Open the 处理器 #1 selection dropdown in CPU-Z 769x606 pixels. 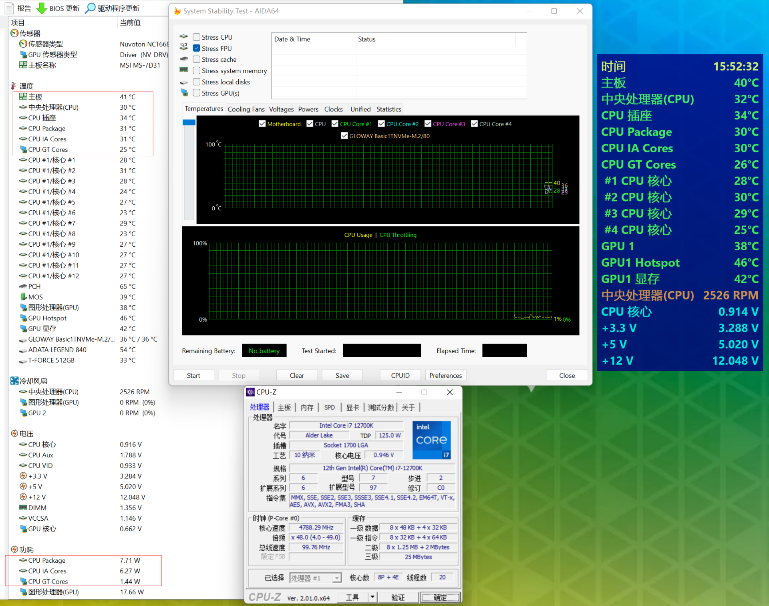coord(337,578)
